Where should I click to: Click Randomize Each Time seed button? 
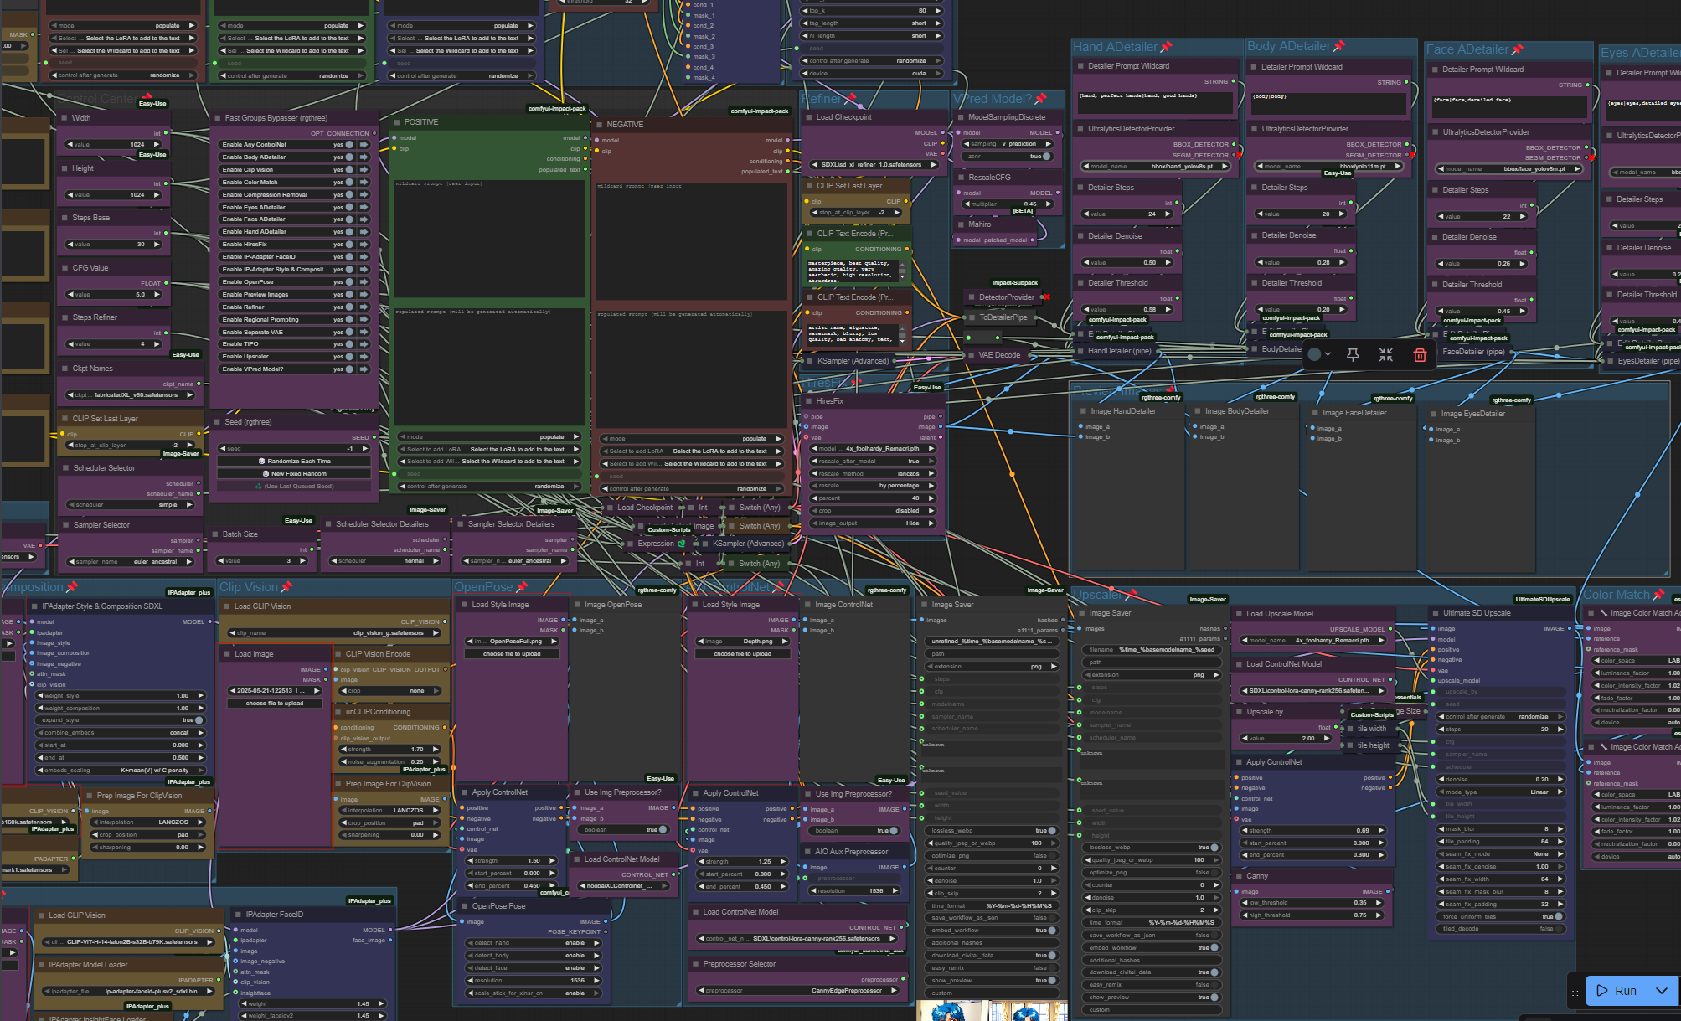tap(295, 462)
